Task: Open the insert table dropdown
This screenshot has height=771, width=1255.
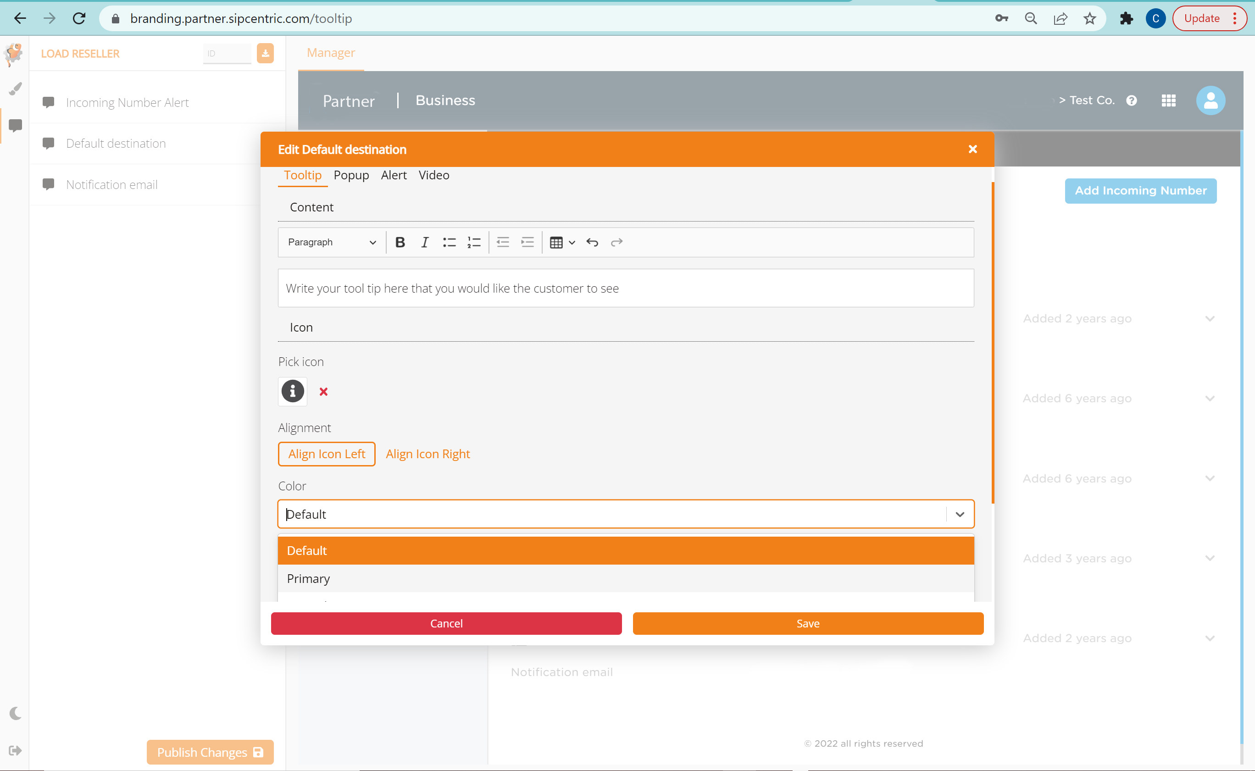Action: (562, 242)
